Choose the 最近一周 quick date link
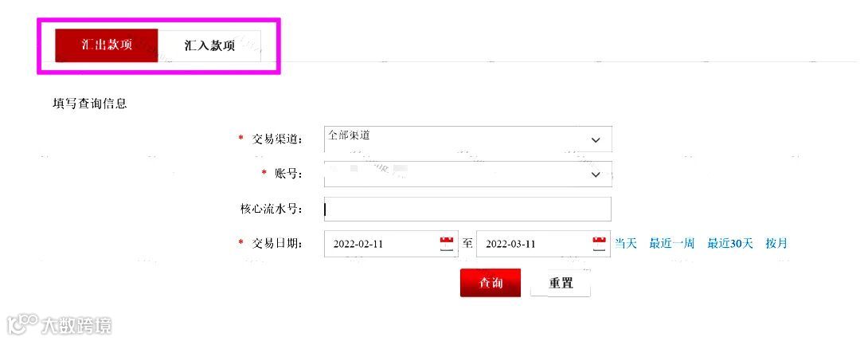Screen dimensions: 860x341 (x=672, y=243)
